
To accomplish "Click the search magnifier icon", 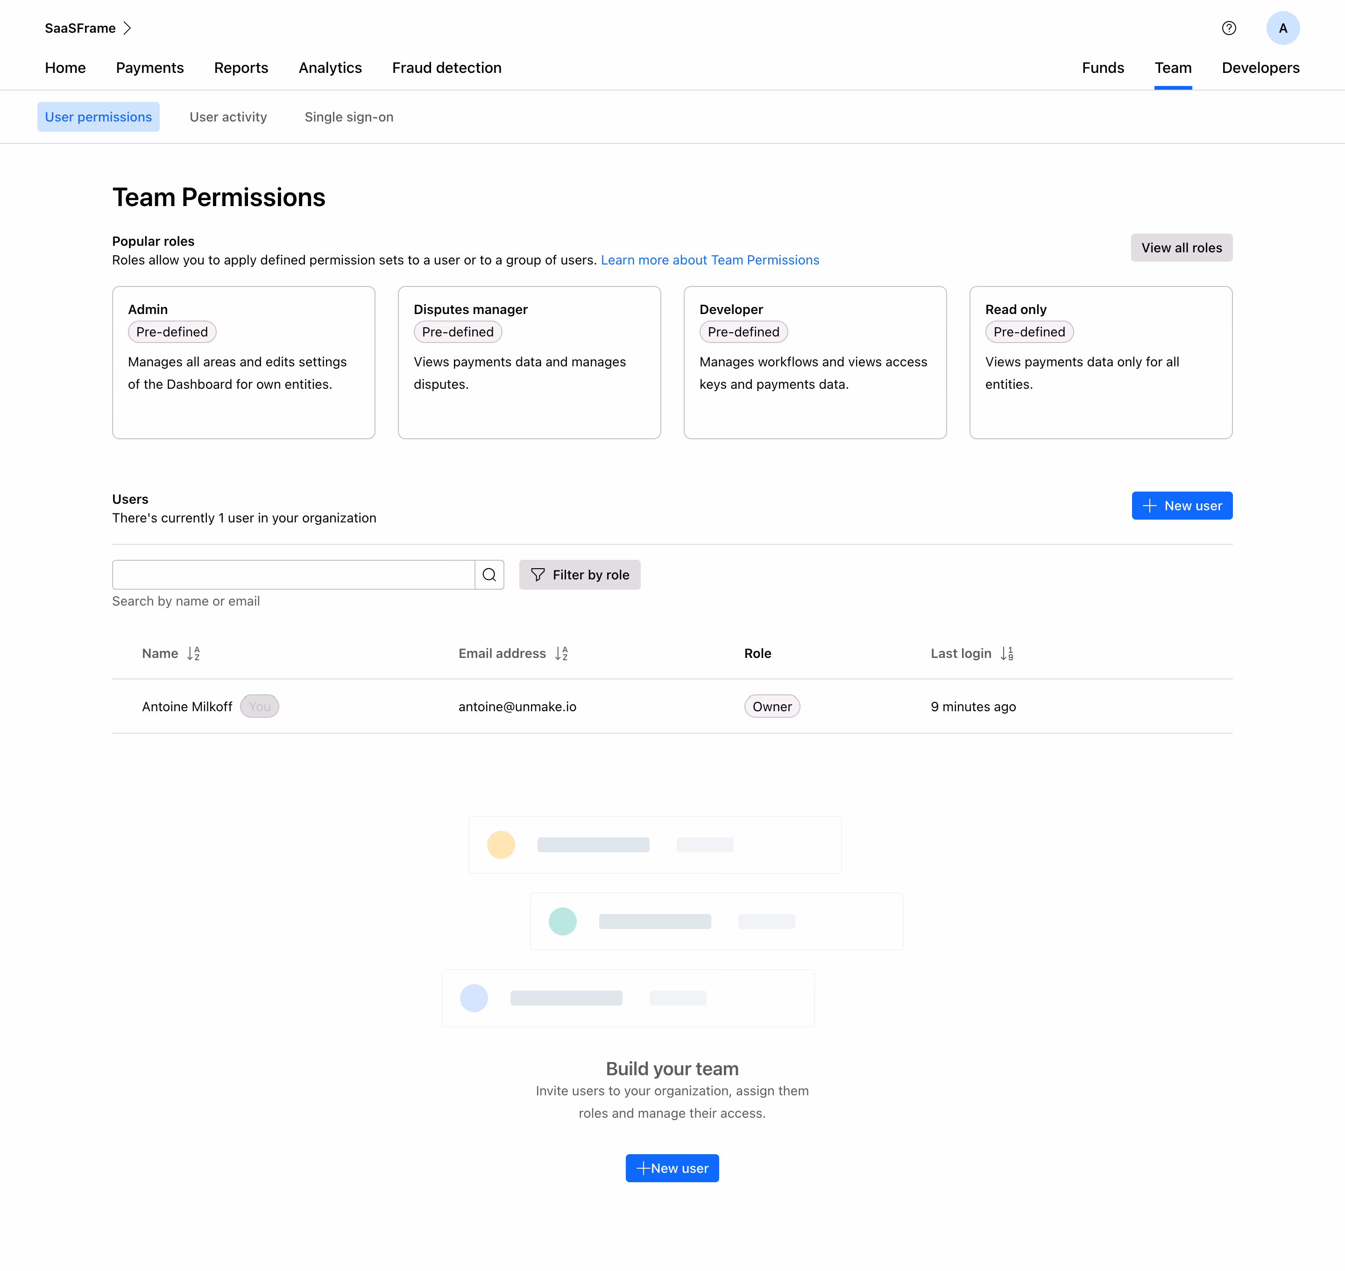I will pyautogui.click(x=489, y=575).
